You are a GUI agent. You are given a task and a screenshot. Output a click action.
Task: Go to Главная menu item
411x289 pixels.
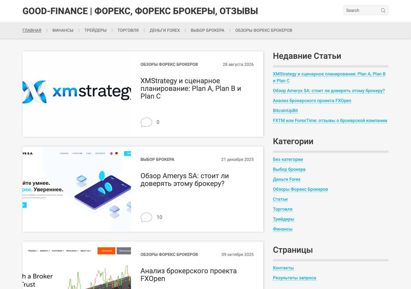tap(32, 30)
